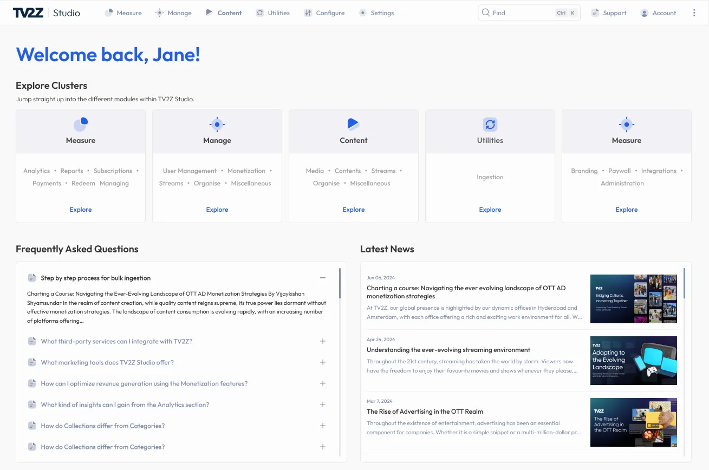Open the Account icon
Viewport: 709px width, 470px height.
click(x=643, y=12)
